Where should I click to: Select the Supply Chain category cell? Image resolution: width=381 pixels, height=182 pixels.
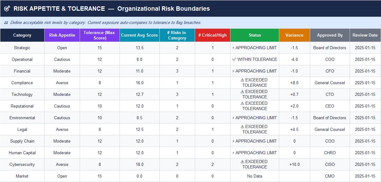[22, 141]
